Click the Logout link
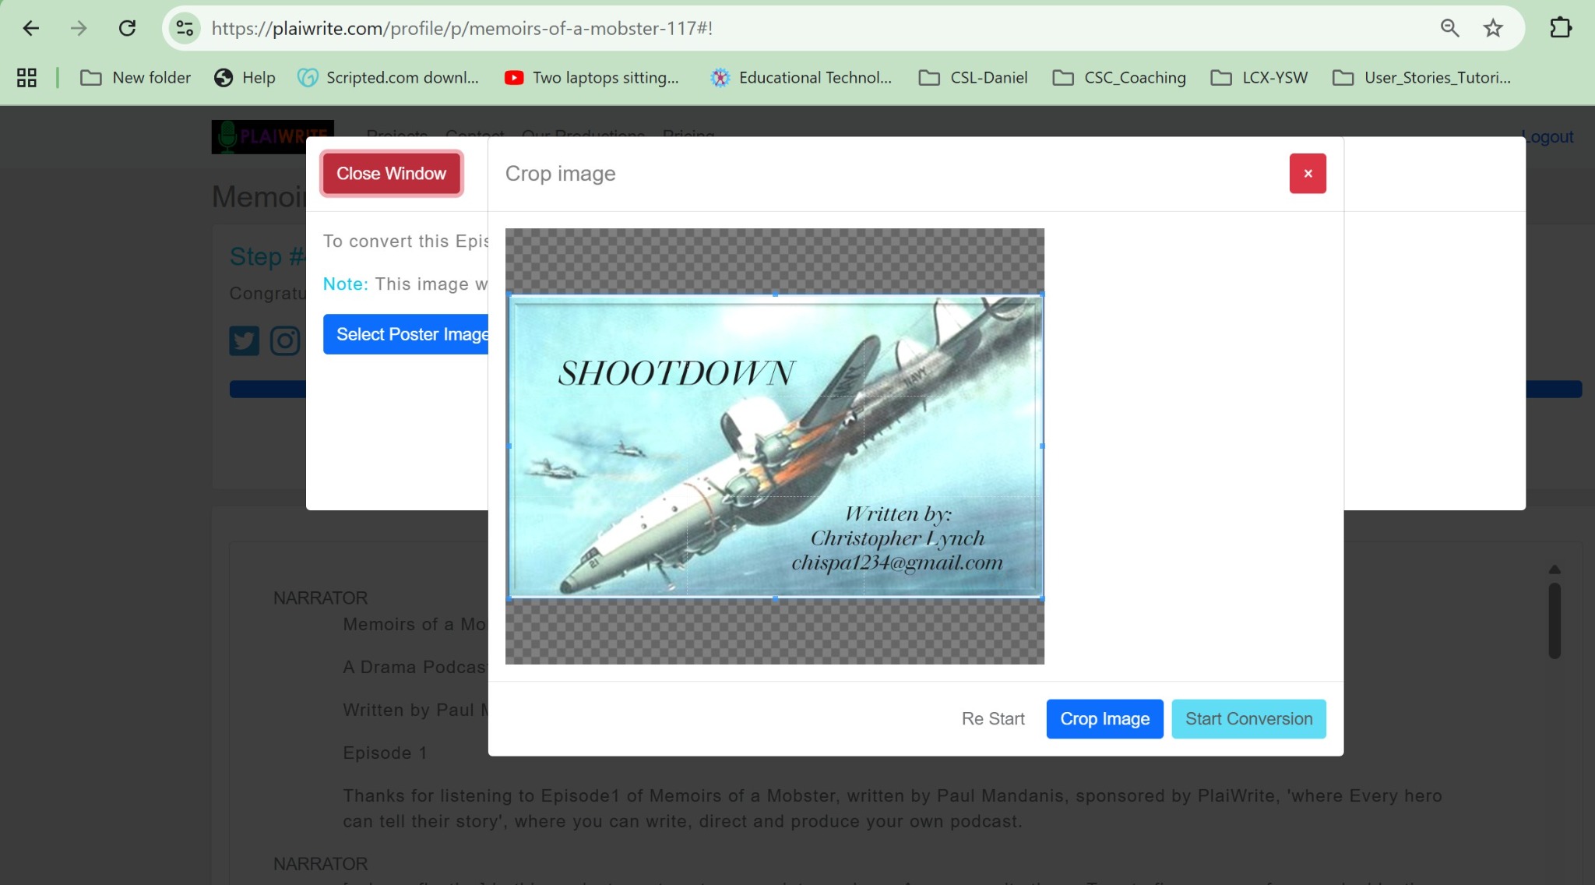 pyautogui.click(x=1548, y=137)
